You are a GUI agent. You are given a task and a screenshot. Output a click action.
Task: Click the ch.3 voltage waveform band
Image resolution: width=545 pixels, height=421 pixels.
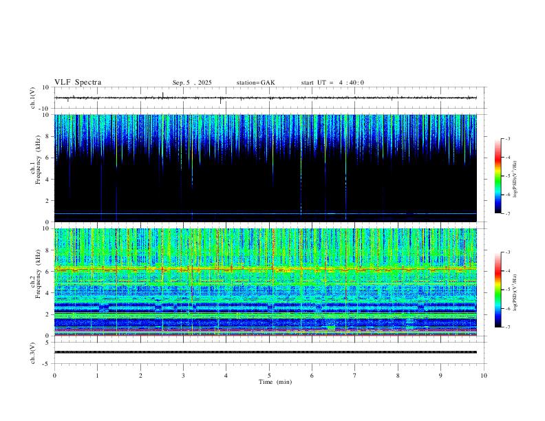tap(265, 352)
